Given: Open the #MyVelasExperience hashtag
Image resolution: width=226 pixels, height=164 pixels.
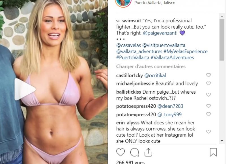Looking at the screenshot, I should coord(186,51).
